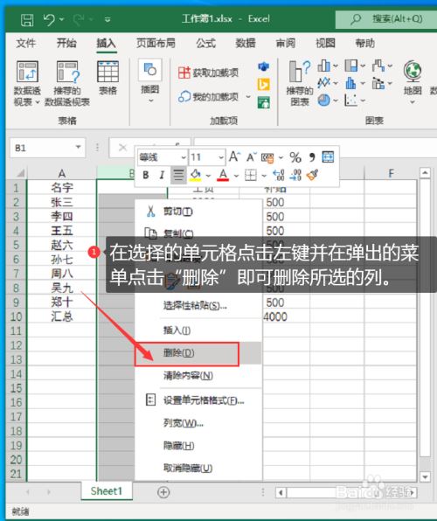This screenshot has height=521, width=437.
Task: Click the 搜索 search box in title bar
Action: (386, 19)
